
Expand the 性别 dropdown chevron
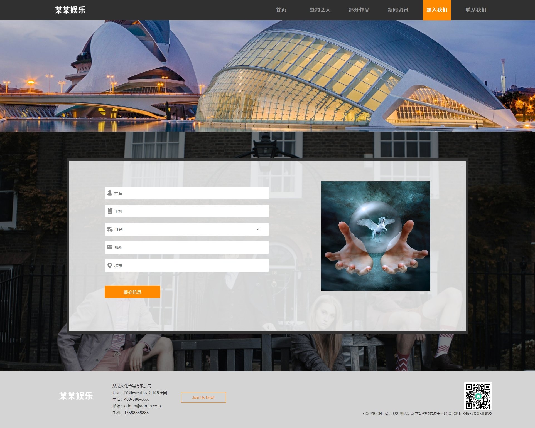[x=257, y=229]
